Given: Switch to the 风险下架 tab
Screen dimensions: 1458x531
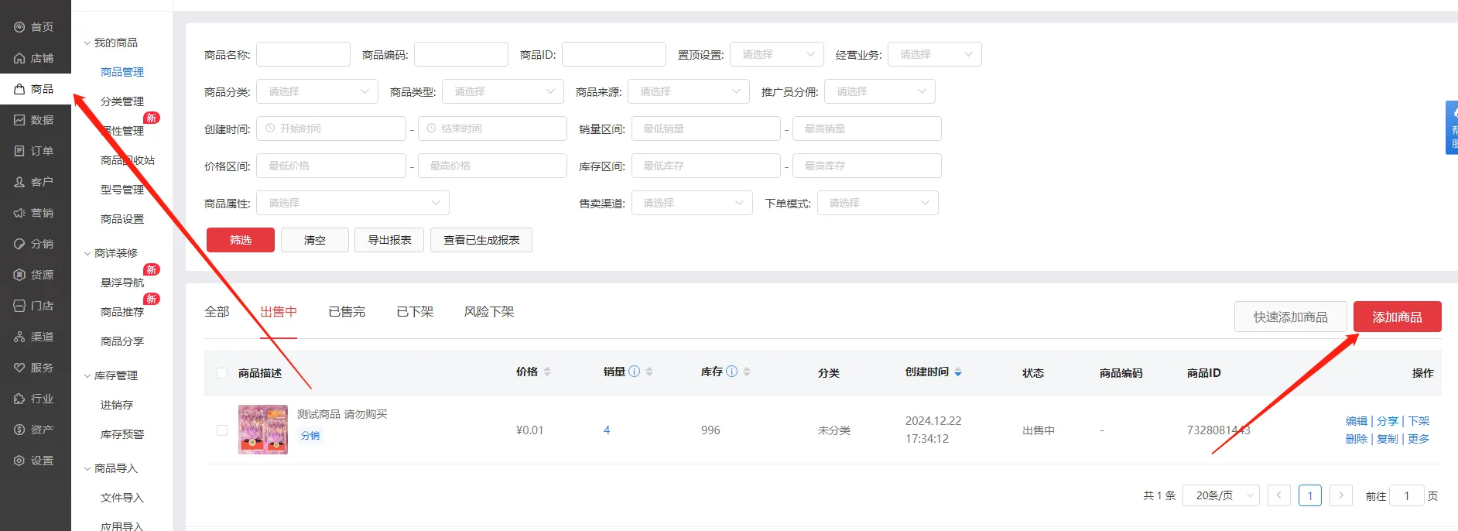Looking at the screenshot, I should coord(489,312).
